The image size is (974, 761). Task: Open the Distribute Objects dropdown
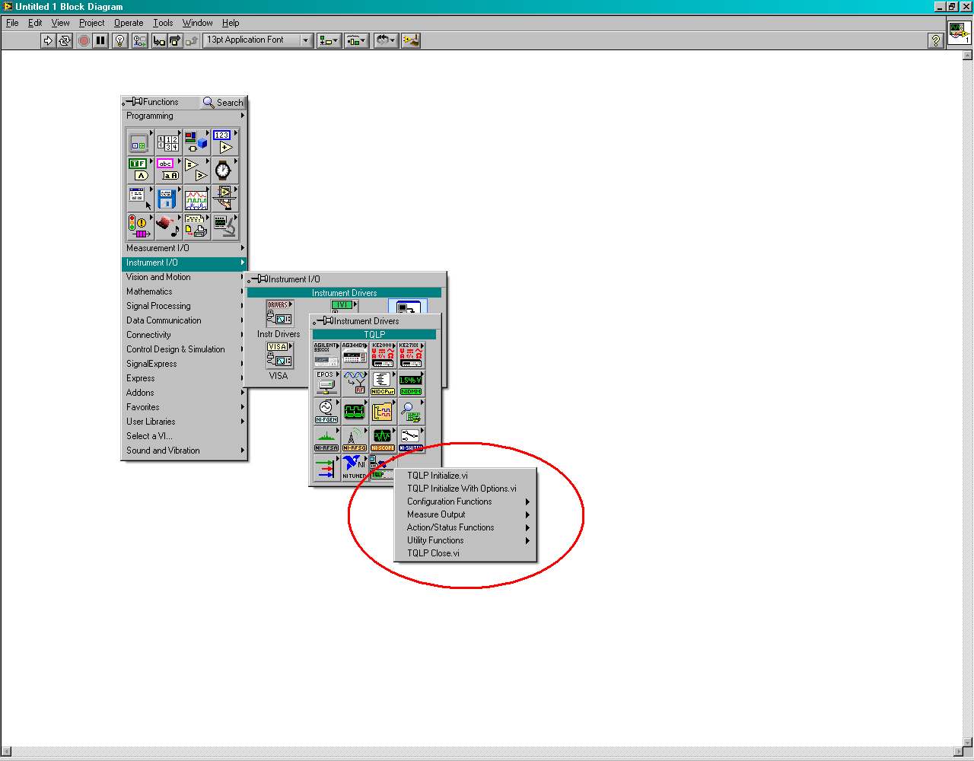(356, 40)
